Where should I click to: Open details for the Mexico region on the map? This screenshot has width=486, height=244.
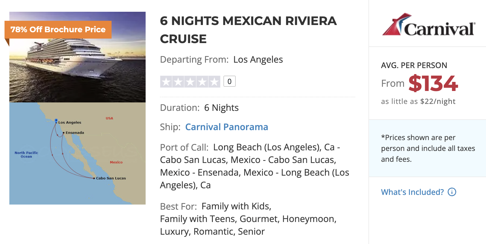point(116,162)
